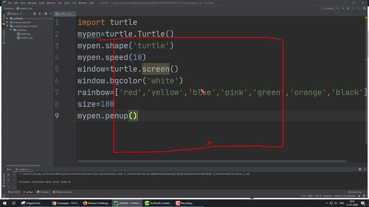The width and height of the screenshot is (369, 207).
Task: Open the Run tool window button
Action: coord(28,192)
